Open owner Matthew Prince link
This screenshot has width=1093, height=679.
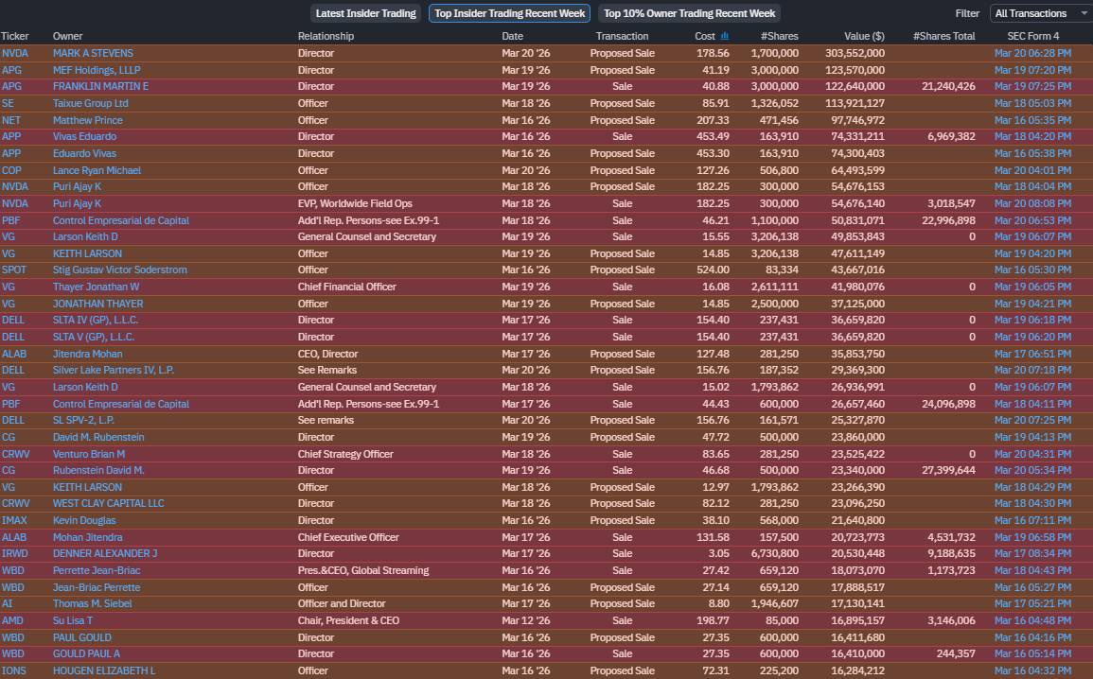pyautogui.click(x=88, y=120)
